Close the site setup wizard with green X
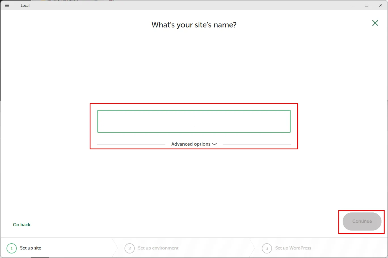This screenshot has width=388, height=258. pos(375,23)
